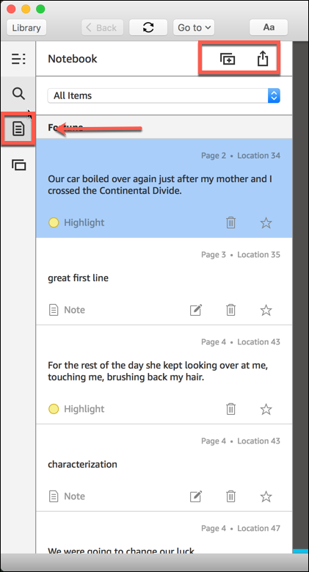The height and width of the screenshot is (572, 309).
Task: Open the search magnifier in sidebar
Action: coord(18,93)
